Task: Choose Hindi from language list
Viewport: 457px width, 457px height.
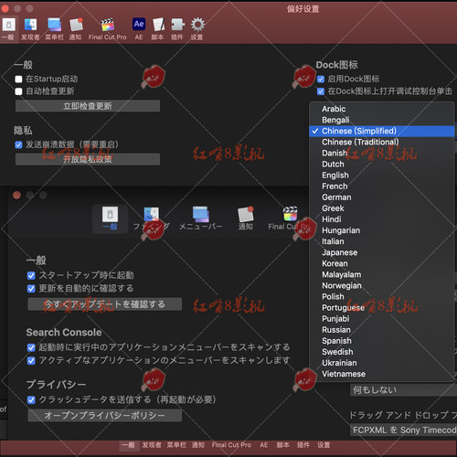Action: tap(382, 219)
